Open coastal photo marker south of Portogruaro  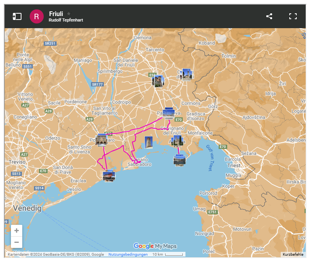click(109, 176)
